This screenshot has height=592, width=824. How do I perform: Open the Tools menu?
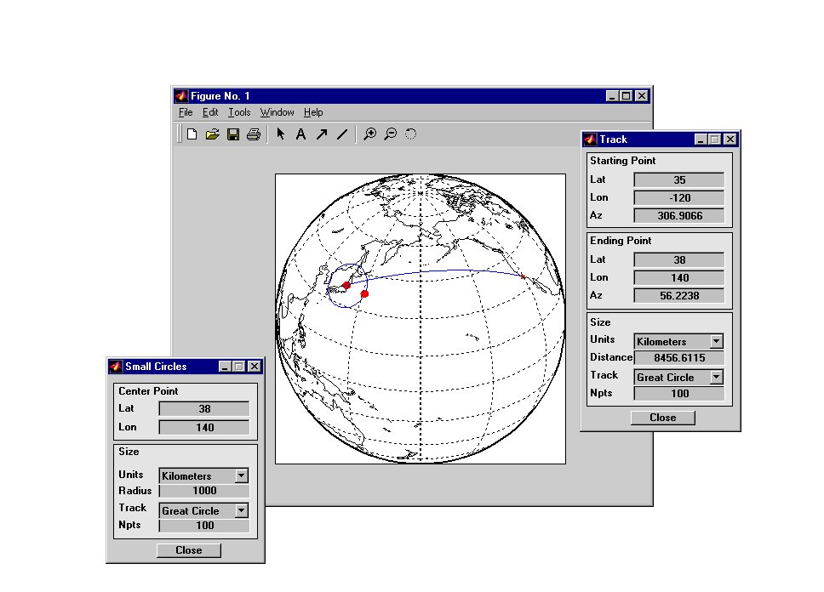click(x=239, y=112)
